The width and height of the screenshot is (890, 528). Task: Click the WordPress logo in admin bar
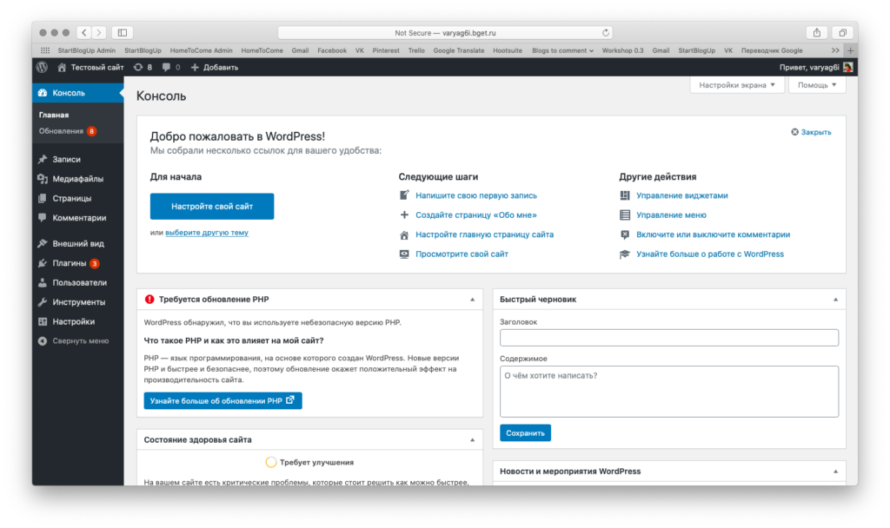(x=43, y=67)
